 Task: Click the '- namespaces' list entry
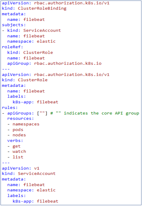click(23, 124)
